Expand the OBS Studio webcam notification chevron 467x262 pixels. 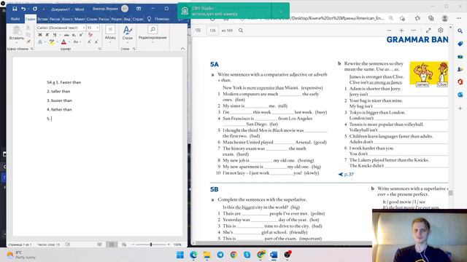tap(280, 12)
